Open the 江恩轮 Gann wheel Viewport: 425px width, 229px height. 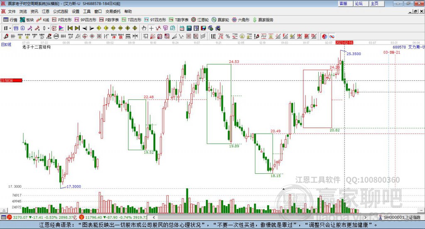pyautogui.click(x=200, y=20)
